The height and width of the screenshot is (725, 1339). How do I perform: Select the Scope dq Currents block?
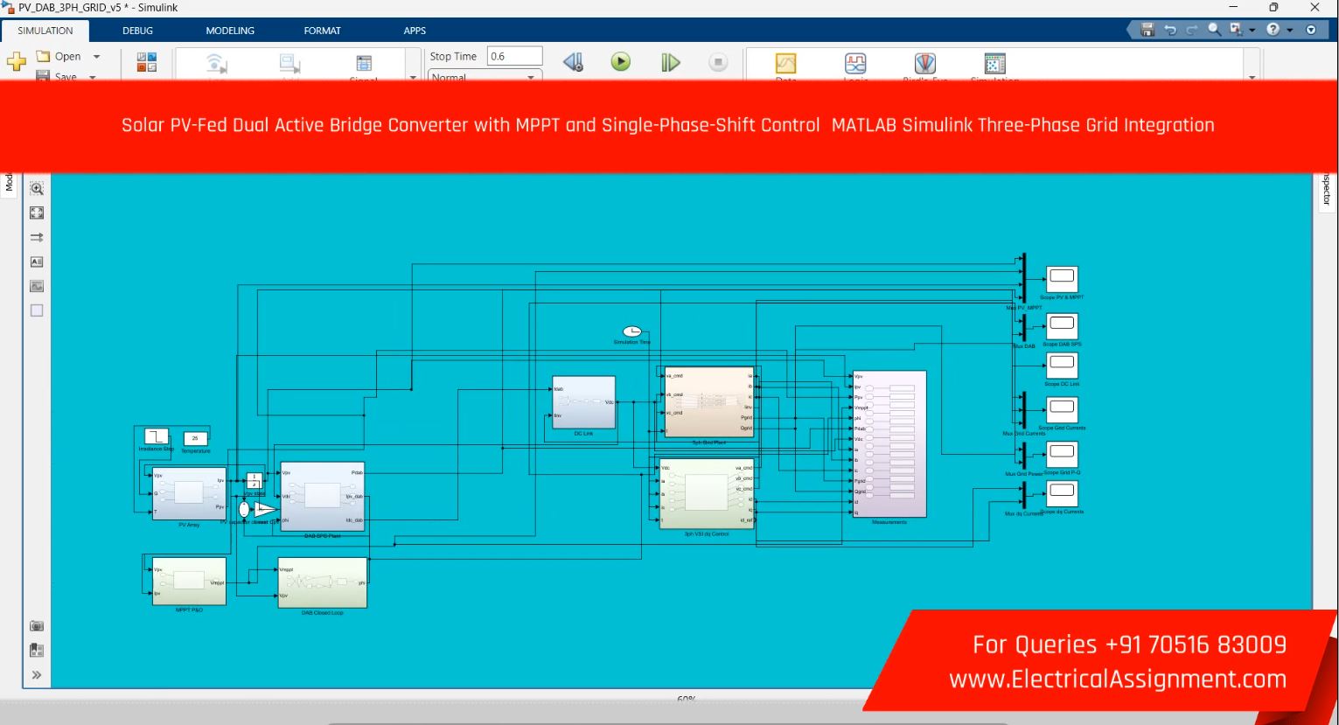(x=1062, y=493)
